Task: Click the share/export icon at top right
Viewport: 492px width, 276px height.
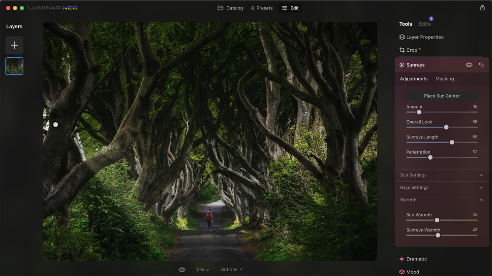Action: coord(482,7)
